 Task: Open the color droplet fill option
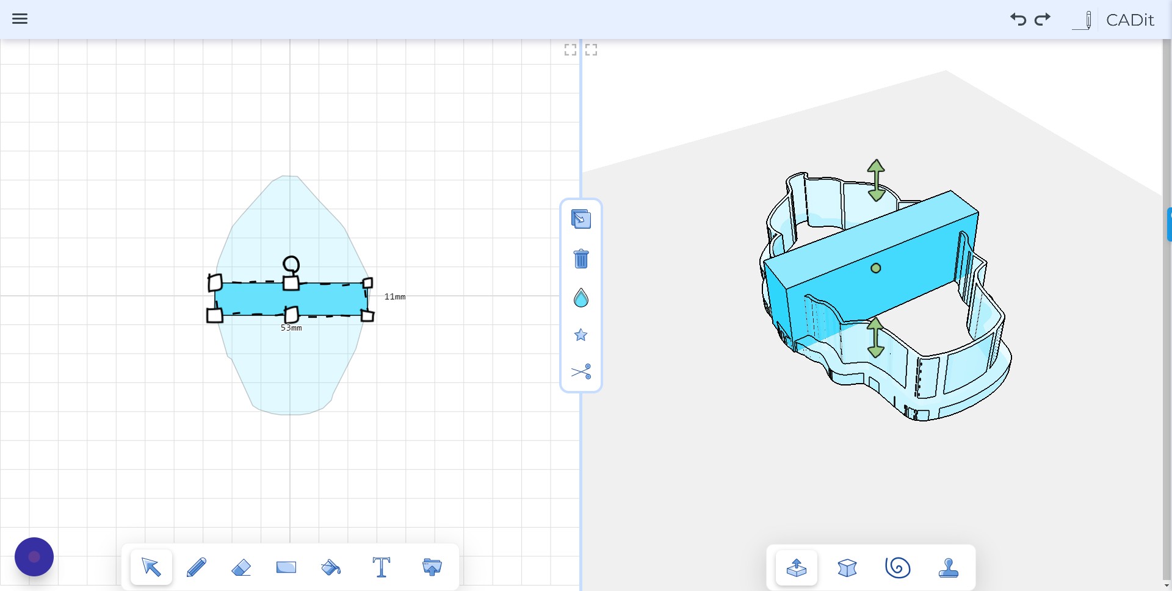pos(581,298)
